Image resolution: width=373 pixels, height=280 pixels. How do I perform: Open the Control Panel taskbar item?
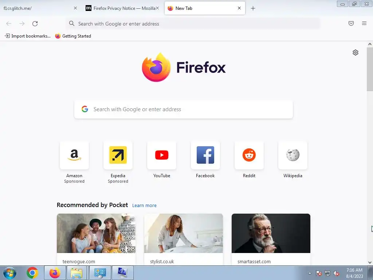[x=100, y=273]
